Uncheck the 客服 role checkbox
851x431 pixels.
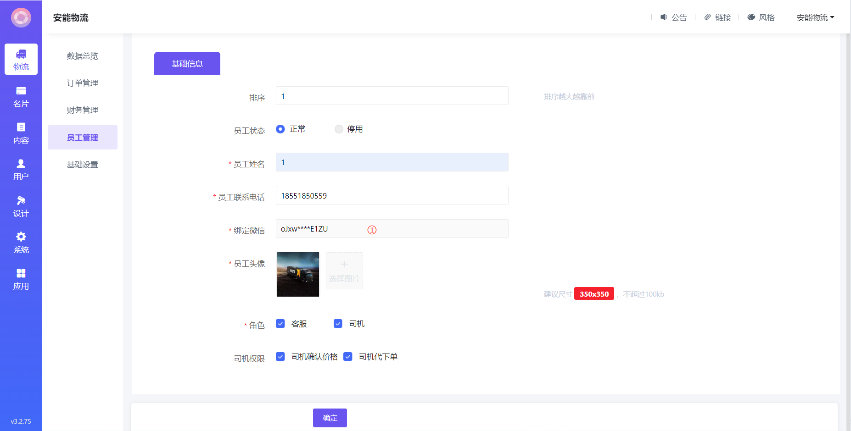pyautogui.click(x=280, y=324)
